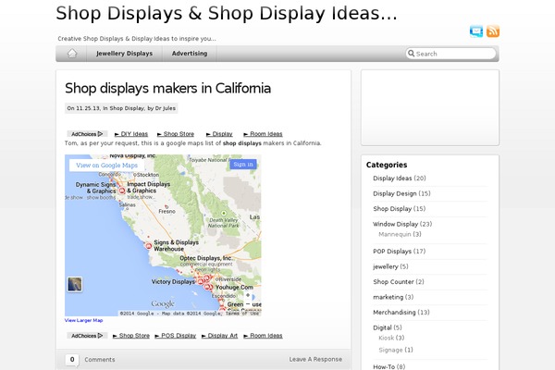Open the marketing category

point(388,297)
